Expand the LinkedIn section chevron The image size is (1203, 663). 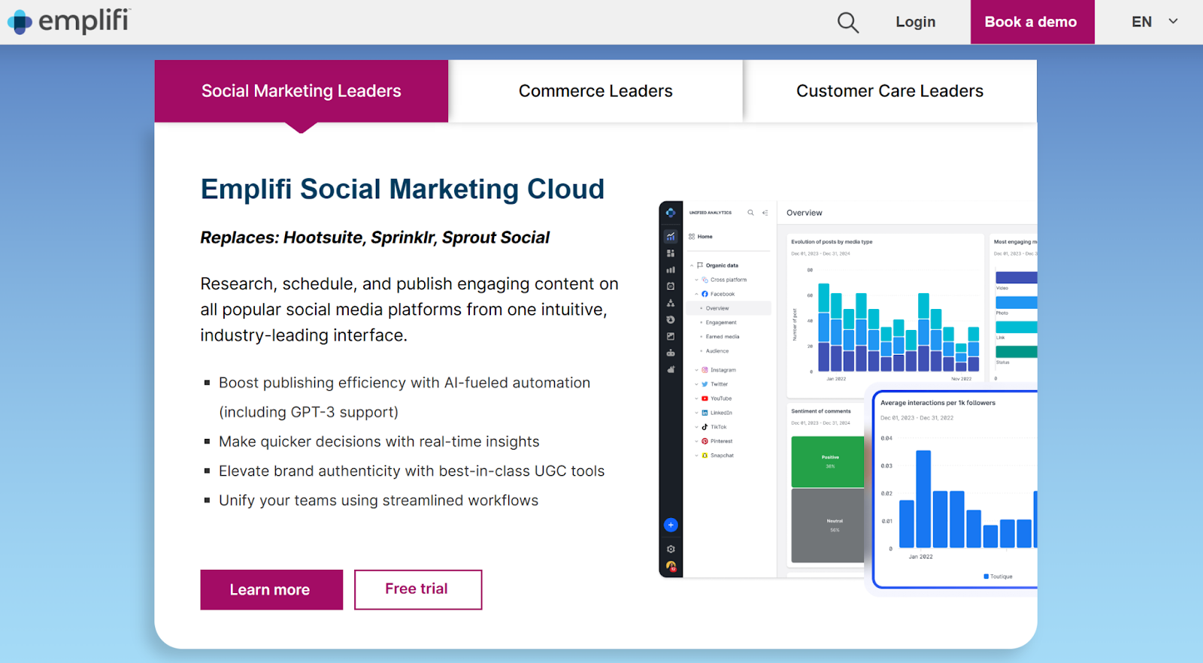pos(696,413)
